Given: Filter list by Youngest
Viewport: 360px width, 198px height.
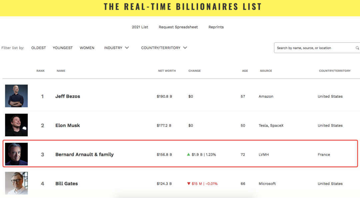Looking at the screenshot, I should pyautogui.click(x=63, y=48).
